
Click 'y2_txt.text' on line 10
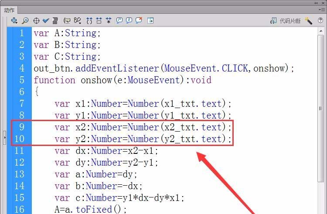(193, 139)
